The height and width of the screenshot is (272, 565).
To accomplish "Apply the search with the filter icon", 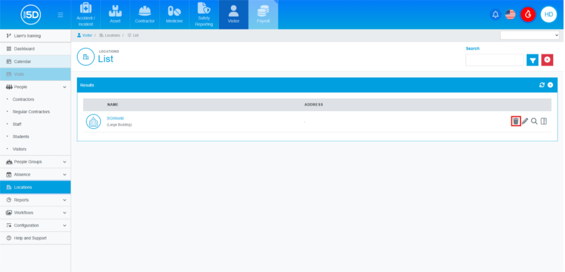I will (x=532, y=60).
